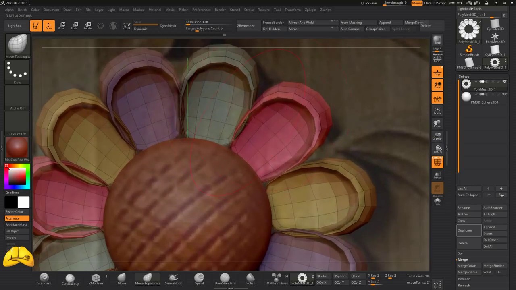This screenshot has width=516, height=290.
Task: Expand the Split section
Action: point(461,253)
